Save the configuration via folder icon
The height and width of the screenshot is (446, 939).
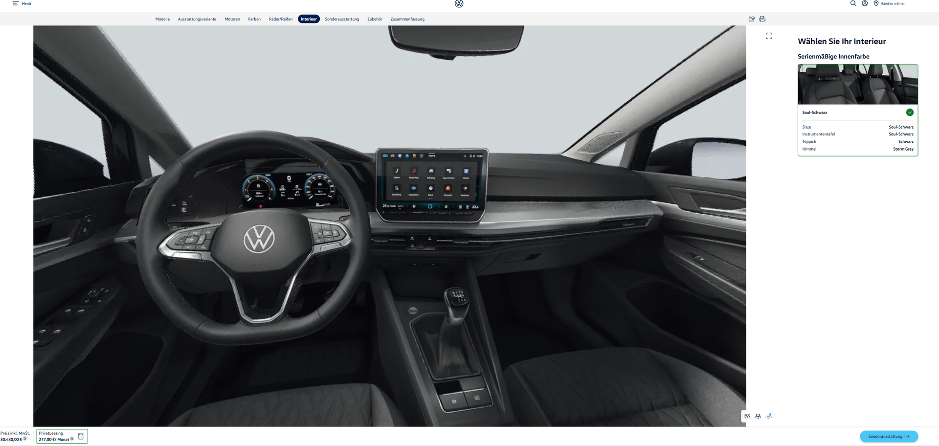(x=752, y=19)
